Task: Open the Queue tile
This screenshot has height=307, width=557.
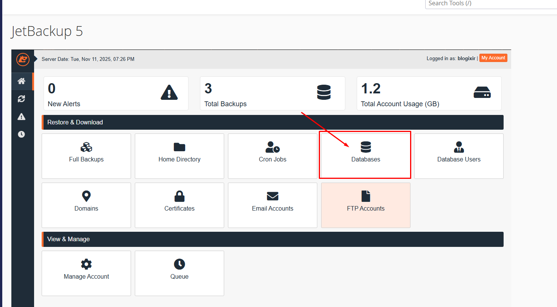Action: click(x=179, y=273)
